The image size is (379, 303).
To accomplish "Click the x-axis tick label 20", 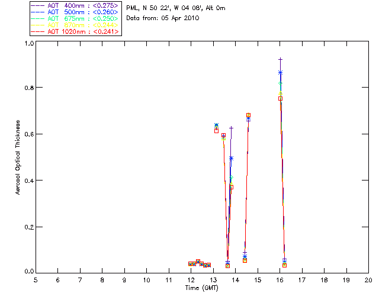I will click(368, 280).
